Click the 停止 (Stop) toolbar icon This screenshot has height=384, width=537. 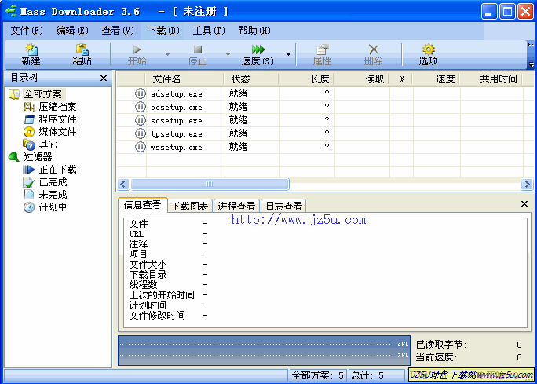tap(198, 55)
